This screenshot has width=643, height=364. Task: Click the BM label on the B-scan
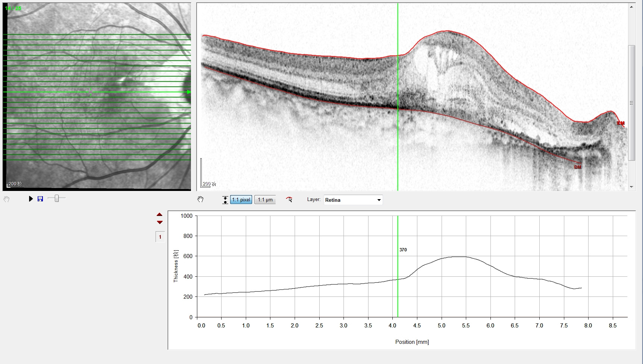578,167
